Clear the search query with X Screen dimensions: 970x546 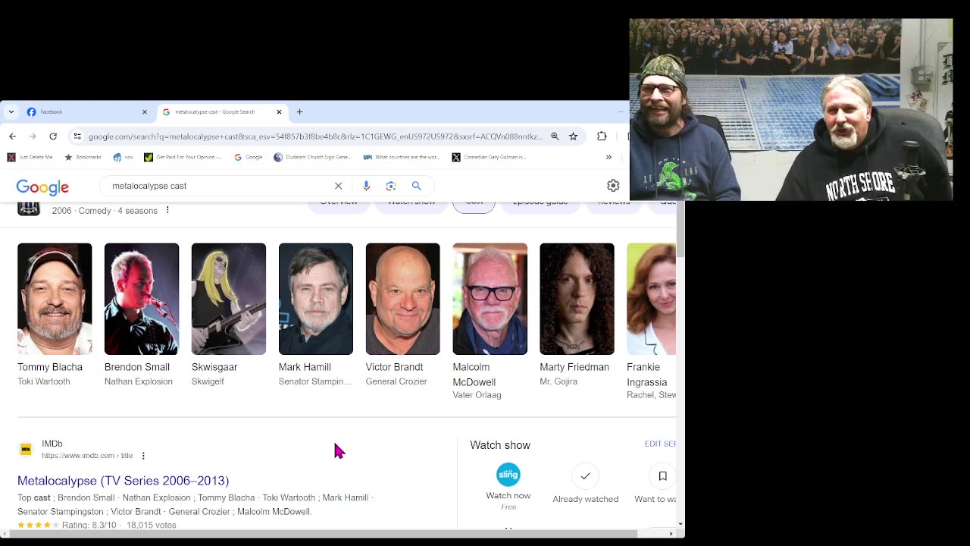(338, 186)
